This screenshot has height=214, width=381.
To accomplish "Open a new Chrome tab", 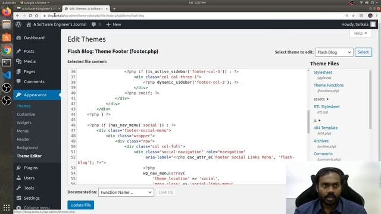I will pos(114,8).
